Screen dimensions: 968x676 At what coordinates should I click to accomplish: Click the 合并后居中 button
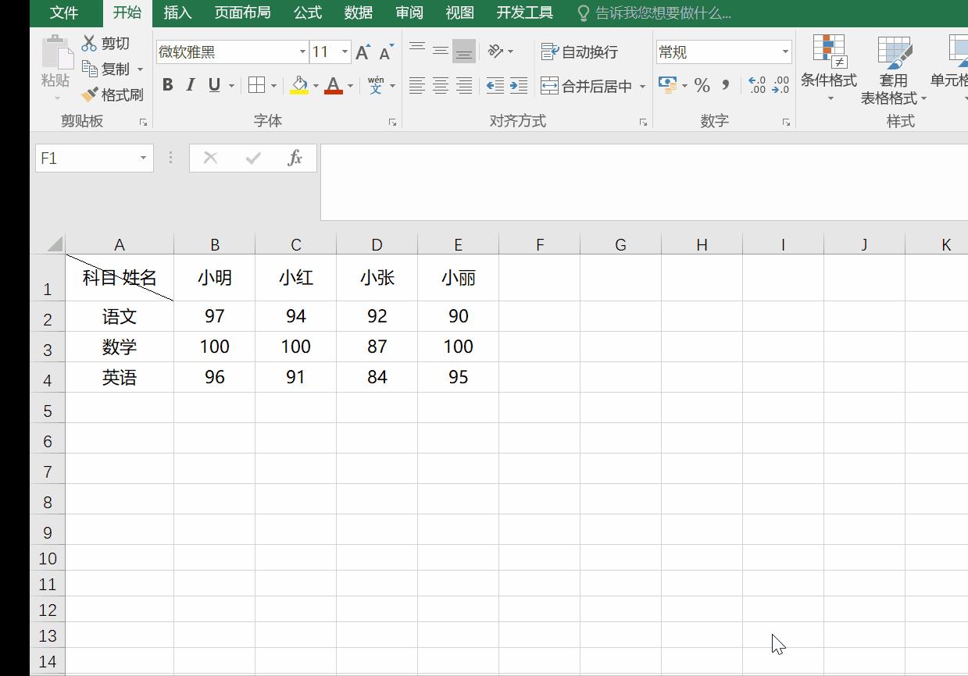click(x=588, y=86)
